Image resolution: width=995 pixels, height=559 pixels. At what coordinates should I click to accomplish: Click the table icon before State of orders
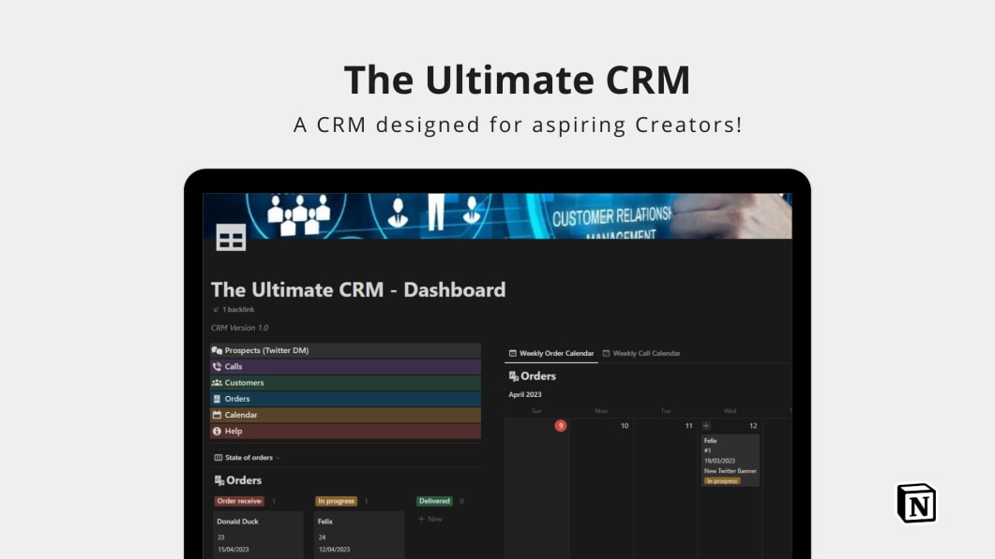[x=219, y=458]
